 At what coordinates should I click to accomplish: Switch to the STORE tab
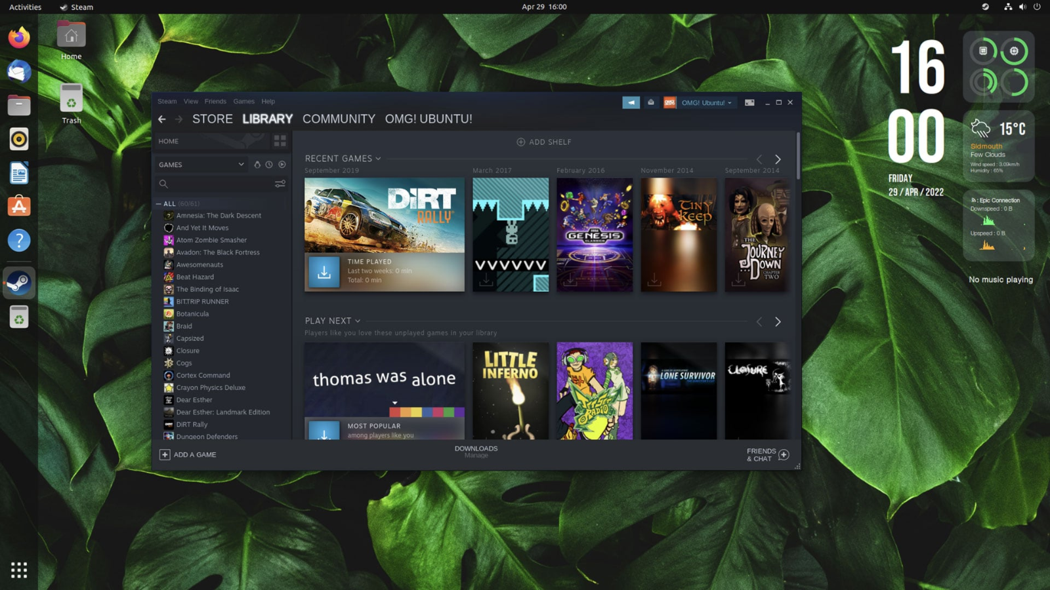[x=213, y=119]
